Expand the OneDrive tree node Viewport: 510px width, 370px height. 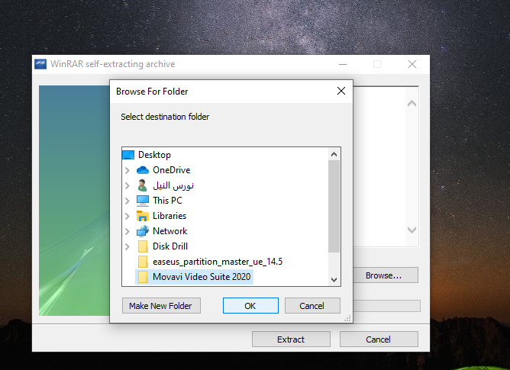click(x=127, y=170)
